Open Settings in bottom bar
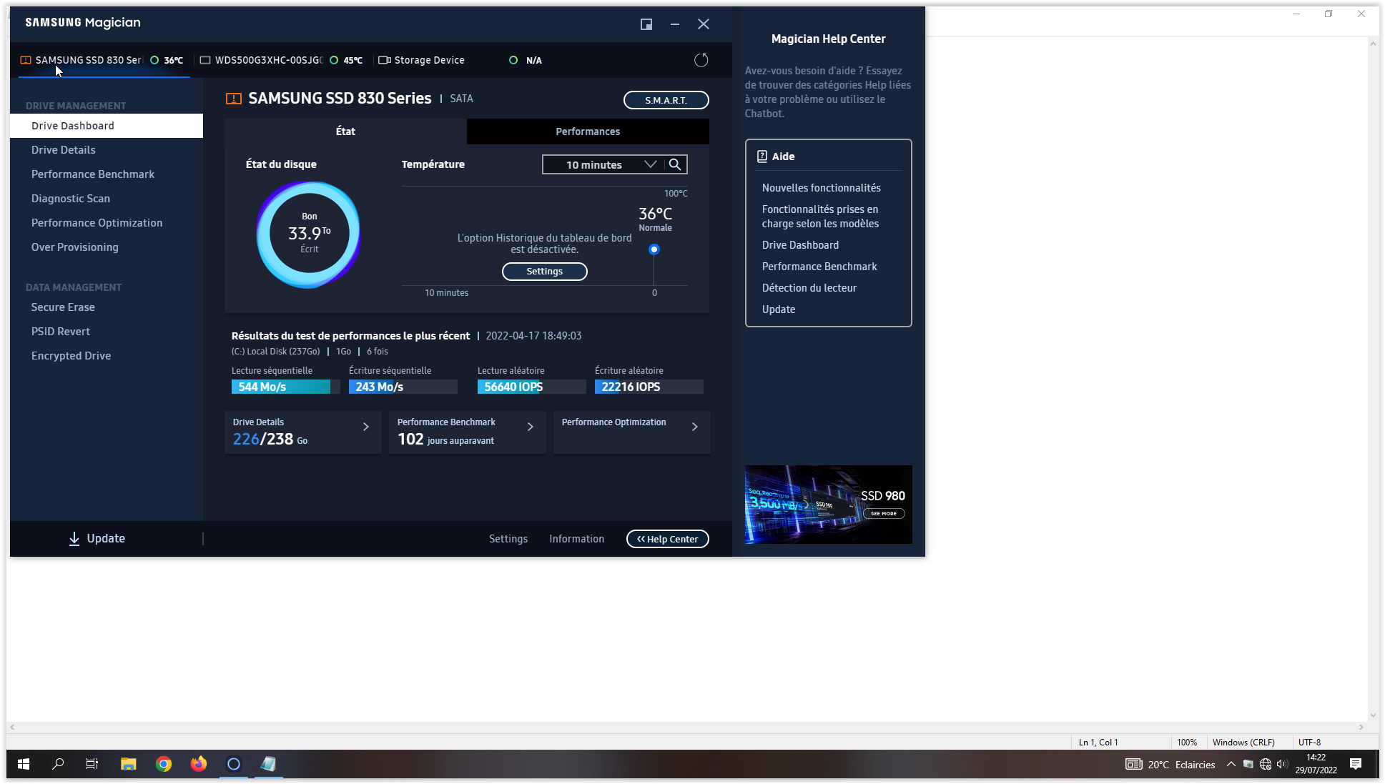 (x=508, y=539)
